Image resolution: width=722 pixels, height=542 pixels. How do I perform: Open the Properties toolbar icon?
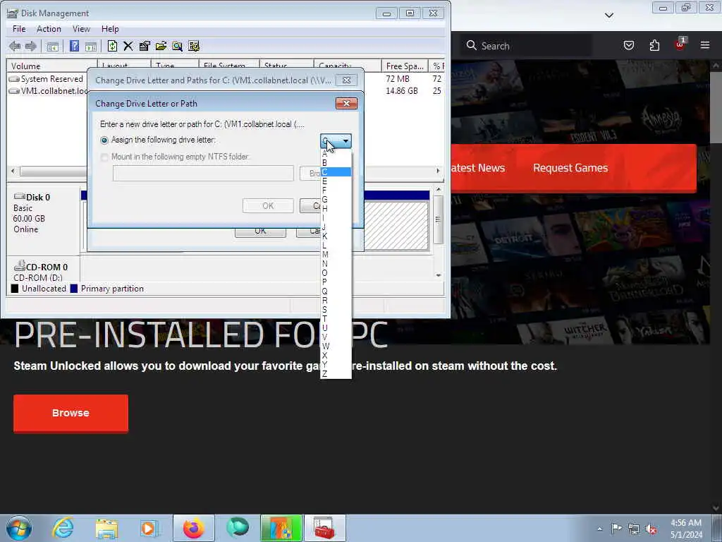(x=144, y=46)
